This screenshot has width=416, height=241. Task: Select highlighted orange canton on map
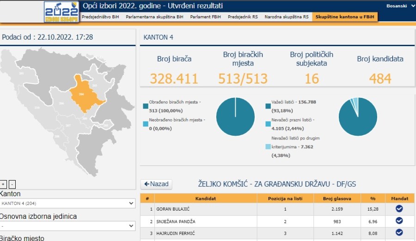click(x=83, y=94)
